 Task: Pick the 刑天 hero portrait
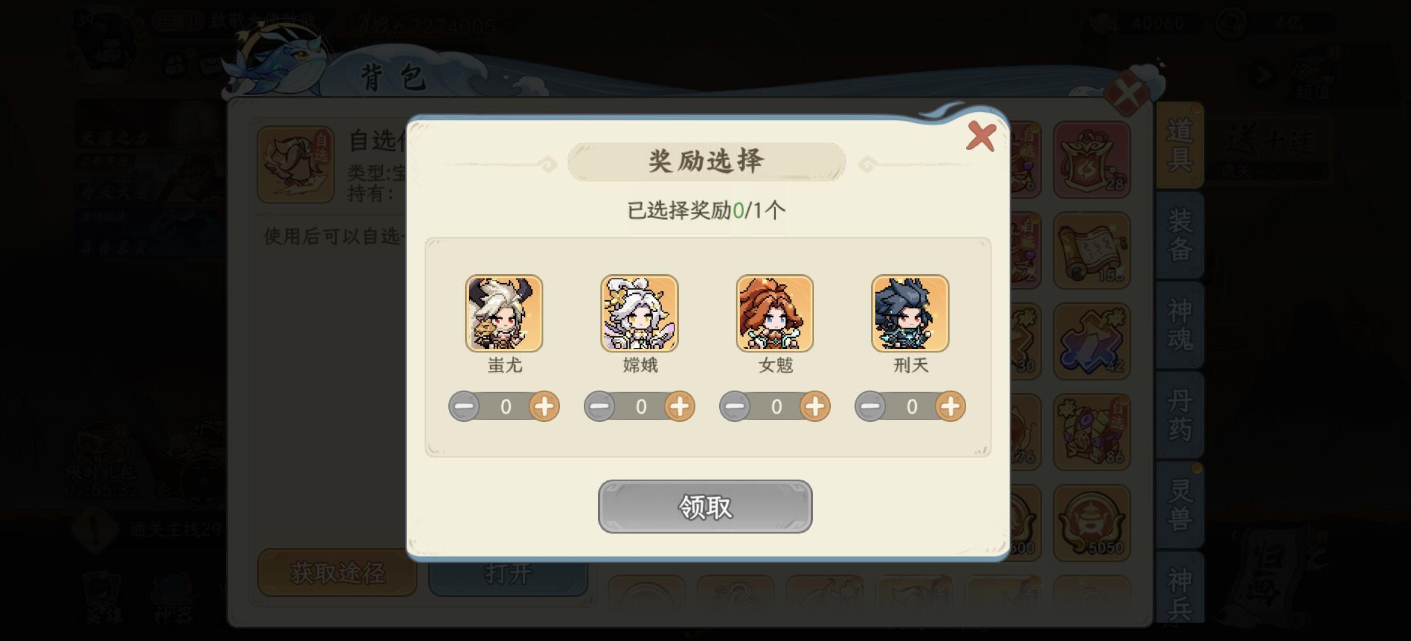coord(910,313)
